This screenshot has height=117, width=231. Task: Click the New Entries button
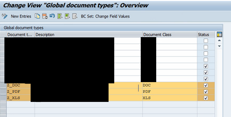[21, 16]
